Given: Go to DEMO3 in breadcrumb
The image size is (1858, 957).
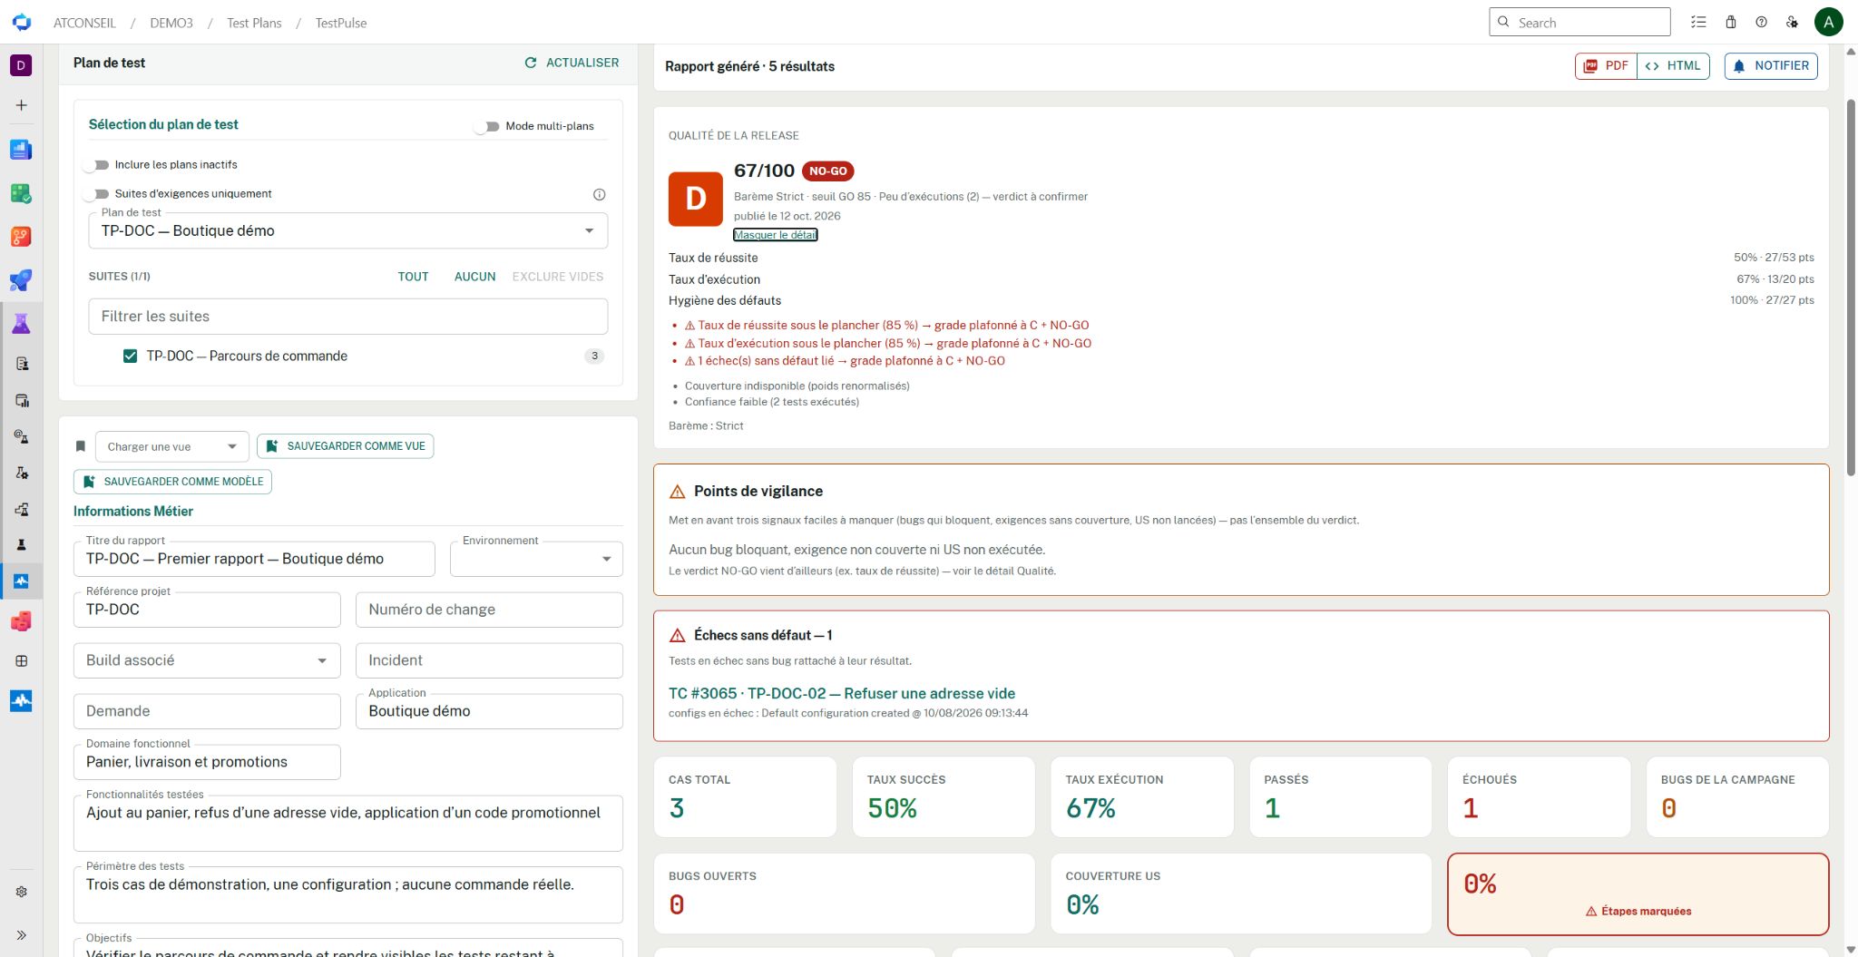Looking at the screenshot, I should tap(171, 23).
